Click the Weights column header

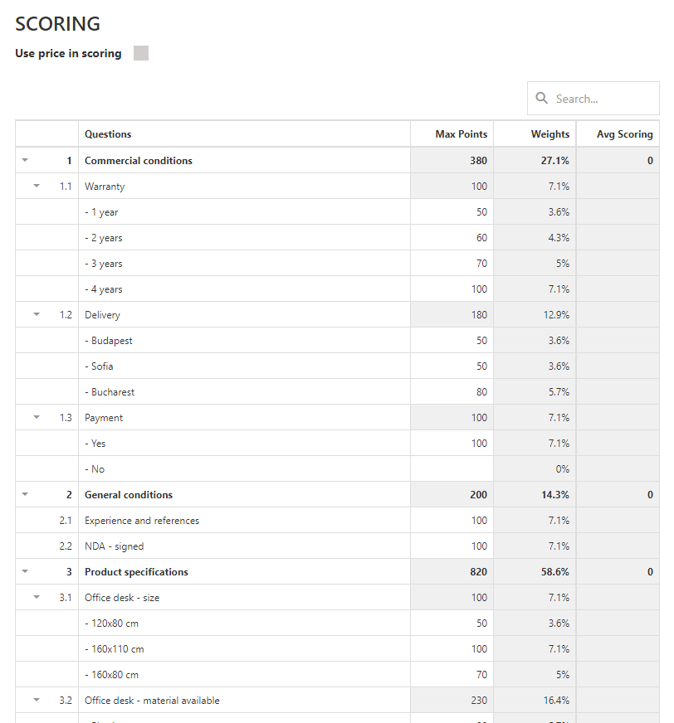point(549,134)
